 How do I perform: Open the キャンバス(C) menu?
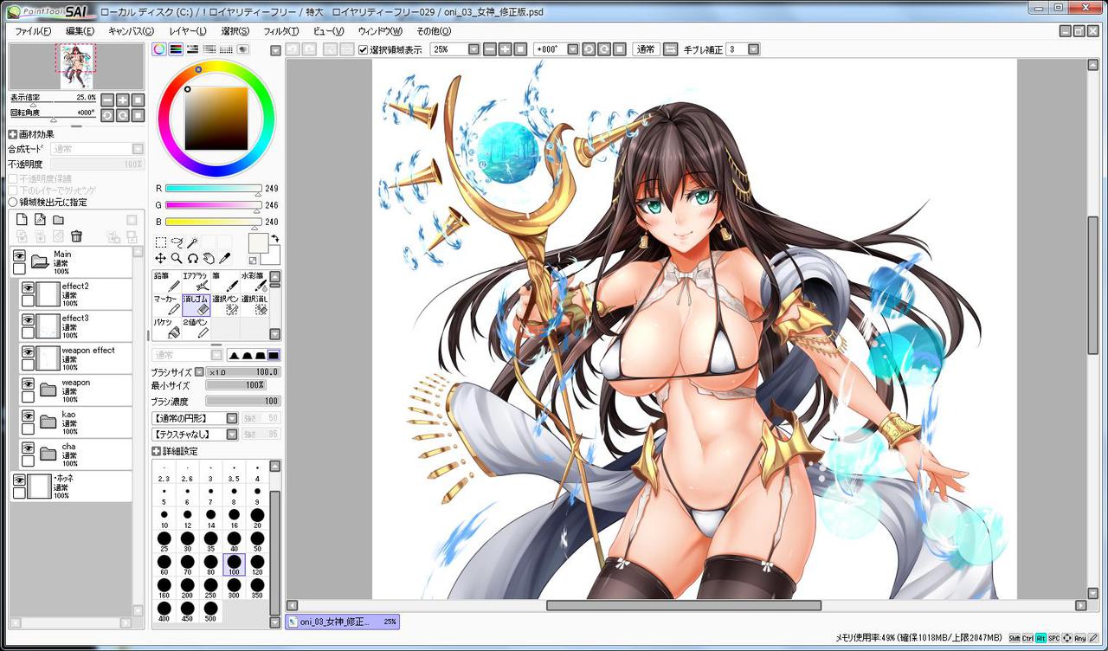tap(131, 30)
